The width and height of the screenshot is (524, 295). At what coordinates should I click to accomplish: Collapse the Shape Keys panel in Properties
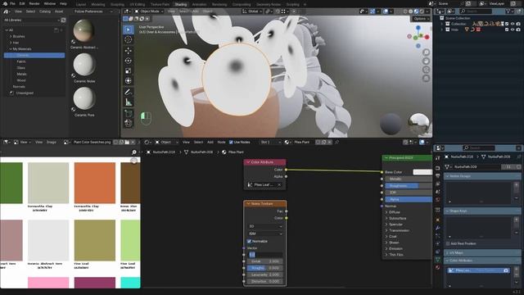point(448,211)
